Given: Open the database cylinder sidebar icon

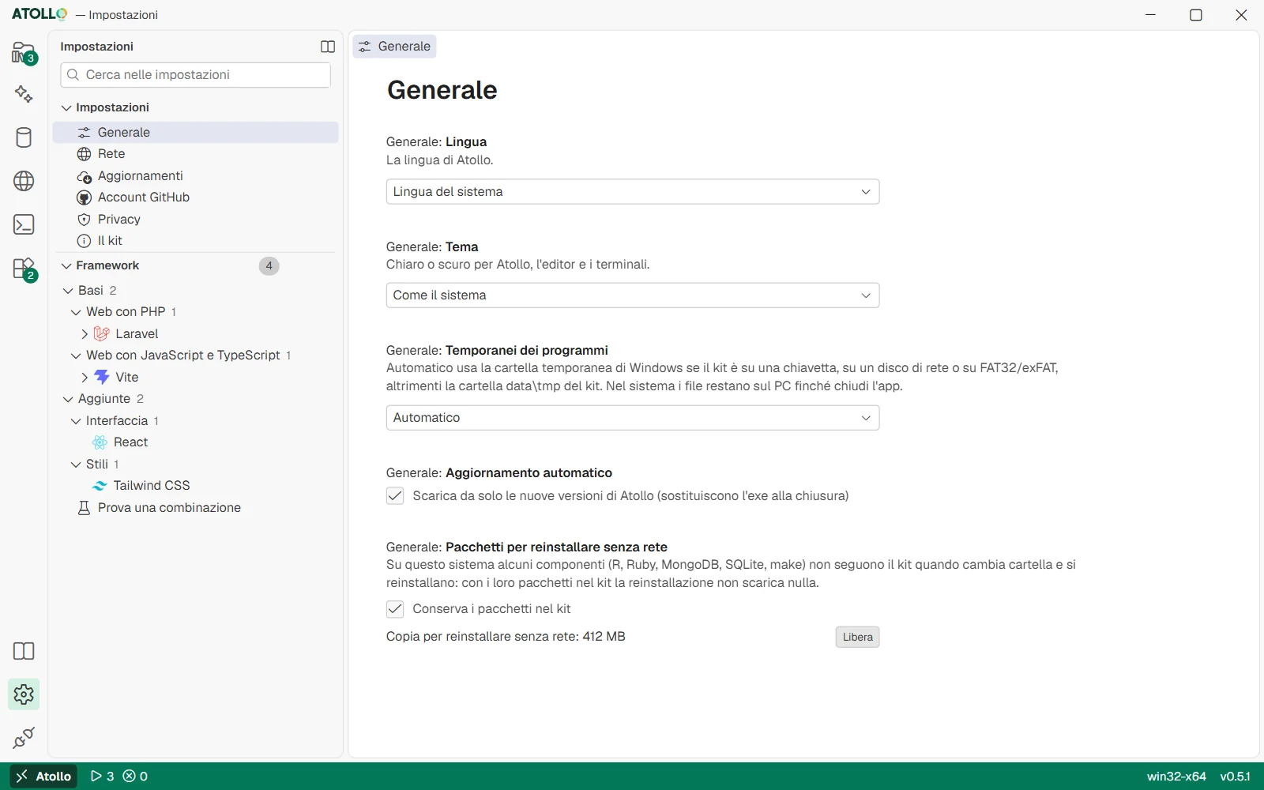Looking at the screenshot, I should 24,137.
